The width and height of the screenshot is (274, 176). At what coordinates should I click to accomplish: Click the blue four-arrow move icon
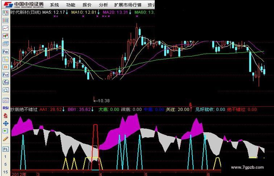pyautogui.click(x=5, y=123)
